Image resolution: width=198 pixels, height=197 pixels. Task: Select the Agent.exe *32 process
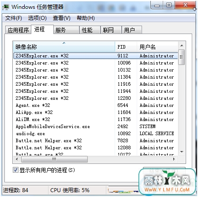(96, 105)
